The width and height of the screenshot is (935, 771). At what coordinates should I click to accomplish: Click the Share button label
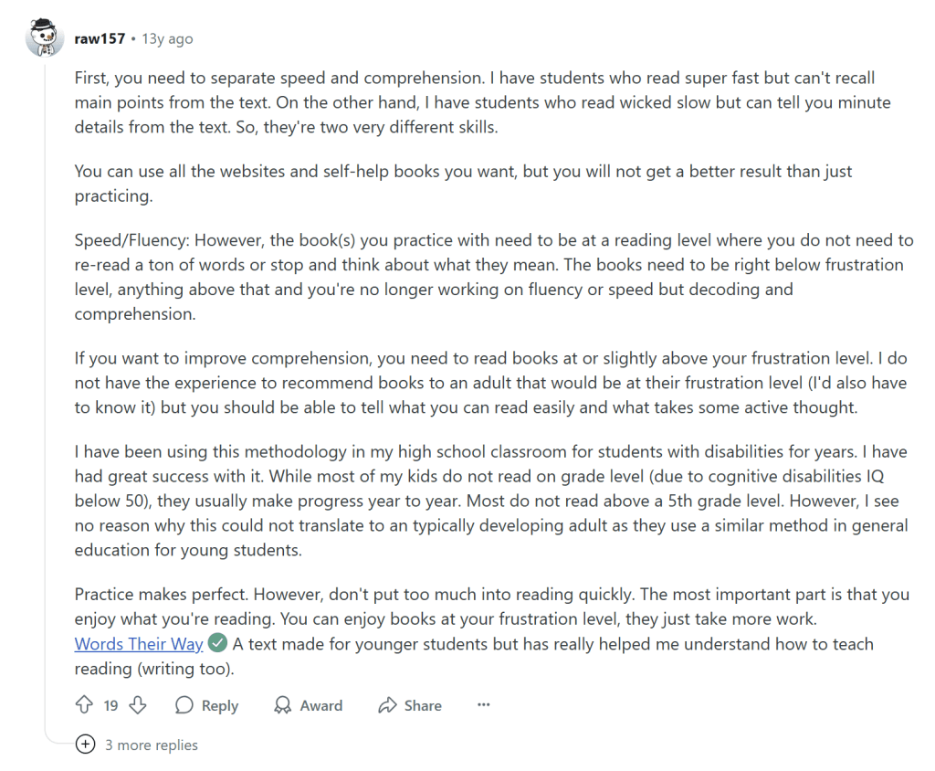pyautogui.click(x=423, y=705)
